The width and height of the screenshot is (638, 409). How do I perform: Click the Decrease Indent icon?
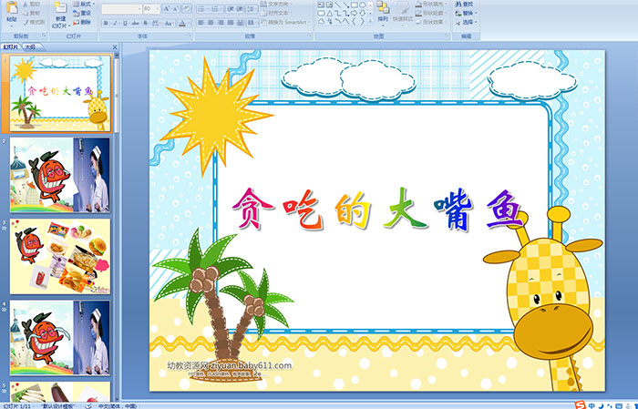[231, 9]
